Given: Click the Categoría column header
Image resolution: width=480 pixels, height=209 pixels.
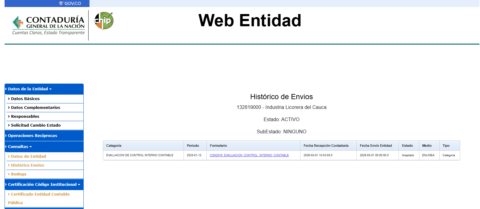Looking at the screenshot, I should click(114, 146).
